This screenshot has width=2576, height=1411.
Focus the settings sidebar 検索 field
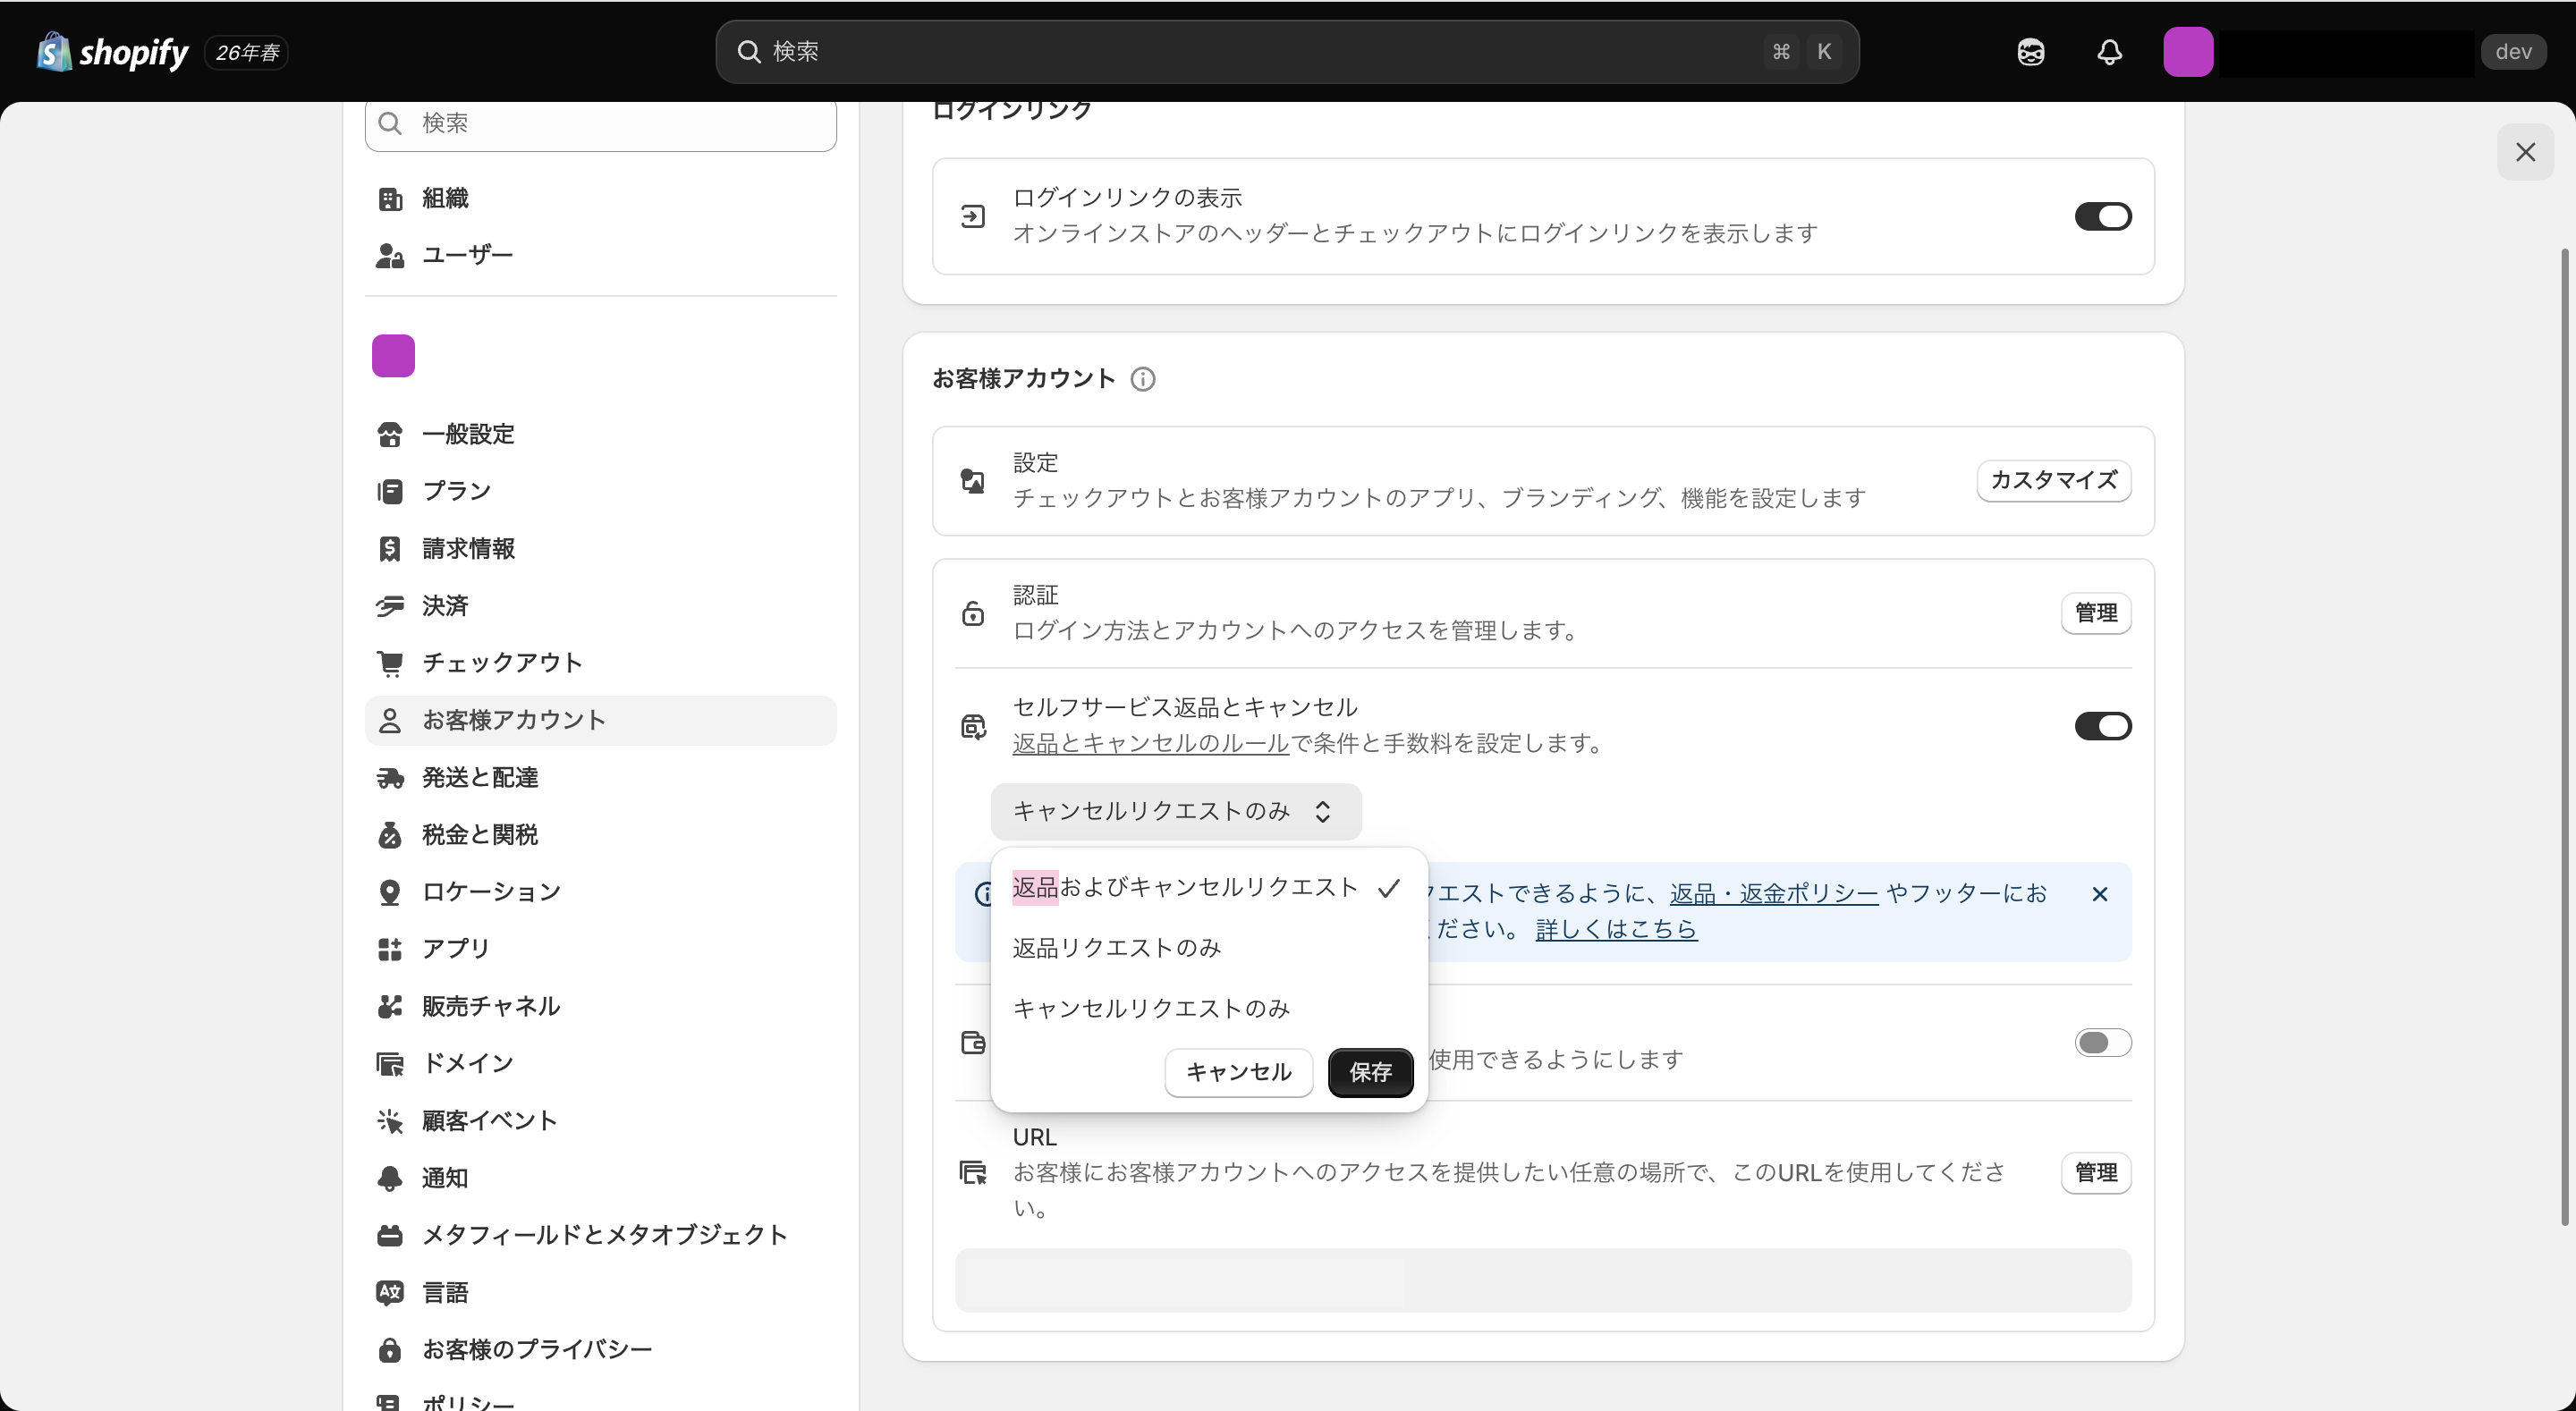600,124
